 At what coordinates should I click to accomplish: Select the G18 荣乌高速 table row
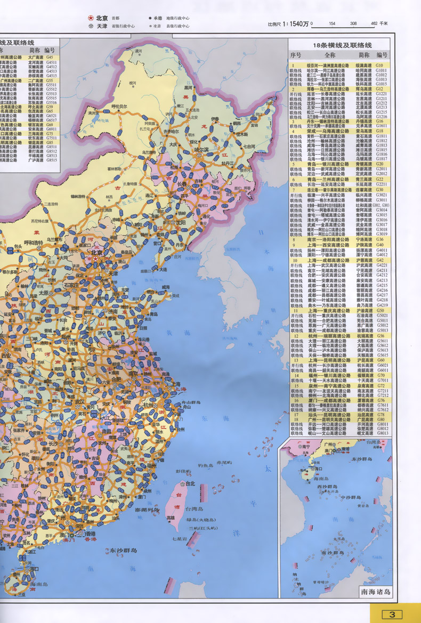(x=339, y=131)
